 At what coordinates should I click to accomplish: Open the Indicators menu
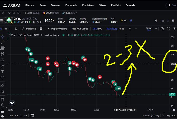(x=29, y=29)
